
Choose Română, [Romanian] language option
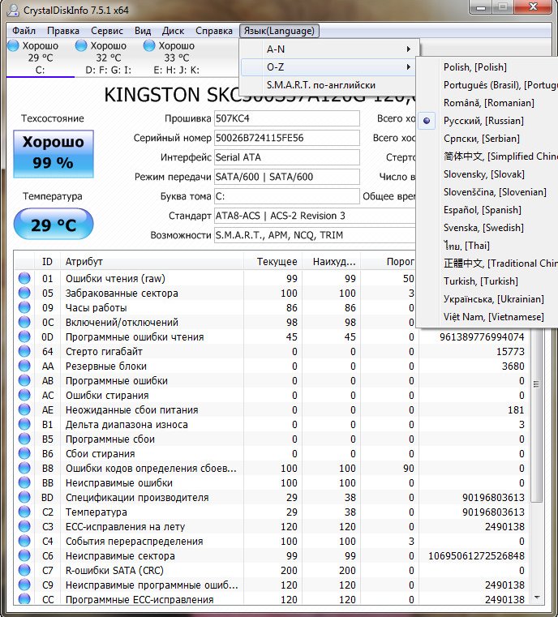pos(488,103)
